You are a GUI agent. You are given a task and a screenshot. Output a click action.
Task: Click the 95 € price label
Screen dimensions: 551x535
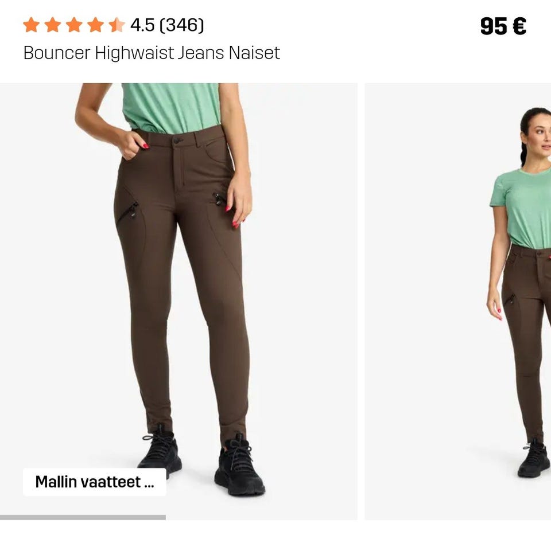pos(503,26)
